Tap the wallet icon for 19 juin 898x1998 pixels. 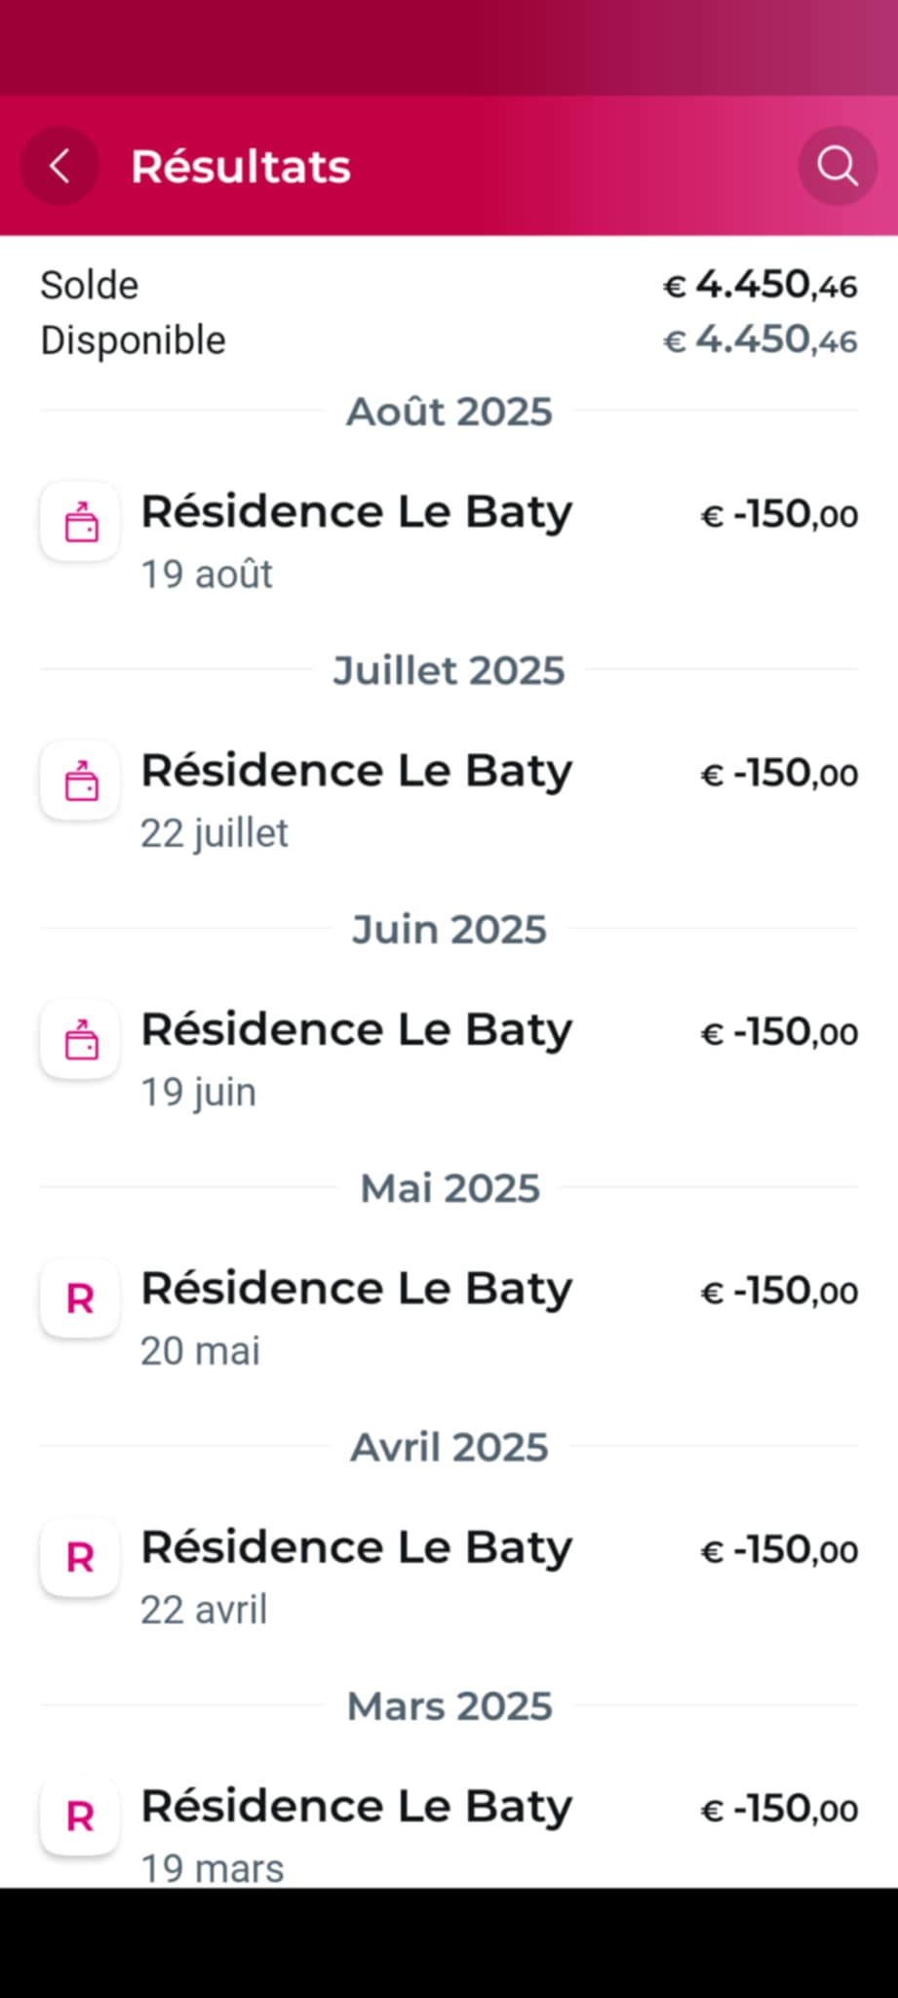pyautogui.click(x=80, y=1040)
